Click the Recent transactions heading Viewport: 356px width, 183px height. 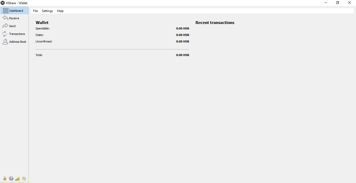(x=215, y=23)
